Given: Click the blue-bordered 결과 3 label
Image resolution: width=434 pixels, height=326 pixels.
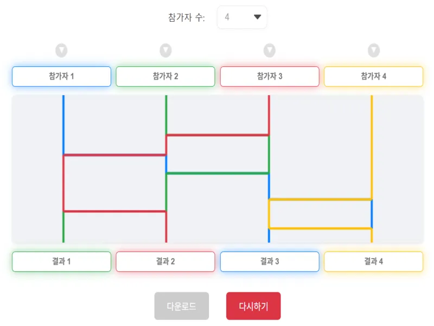Looking at the screenshot, I should pyautogui.click(x=270, y=261).
